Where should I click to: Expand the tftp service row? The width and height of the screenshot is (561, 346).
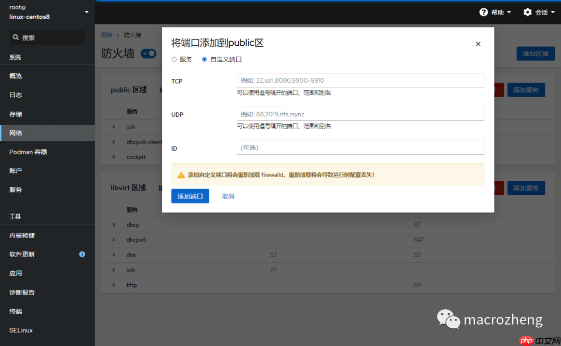click(115, 285)
